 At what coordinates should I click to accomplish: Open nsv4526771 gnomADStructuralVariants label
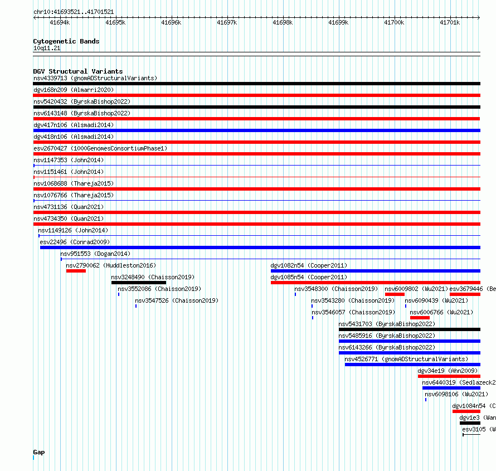406,359
